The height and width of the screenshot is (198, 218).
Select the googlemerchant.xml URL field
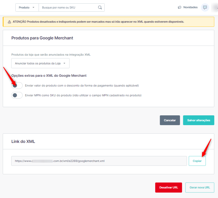click(99, 161)
